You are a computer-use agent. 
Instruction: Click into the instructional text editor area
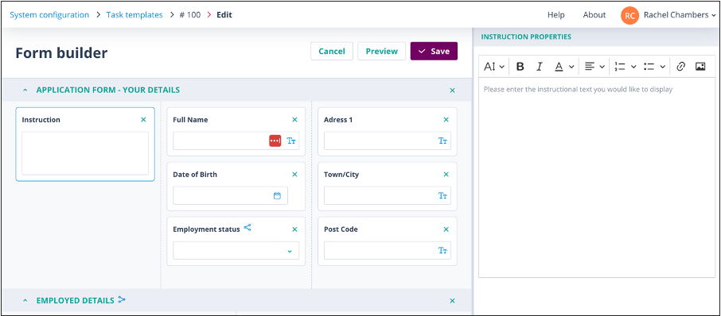[x=597, y=178]
